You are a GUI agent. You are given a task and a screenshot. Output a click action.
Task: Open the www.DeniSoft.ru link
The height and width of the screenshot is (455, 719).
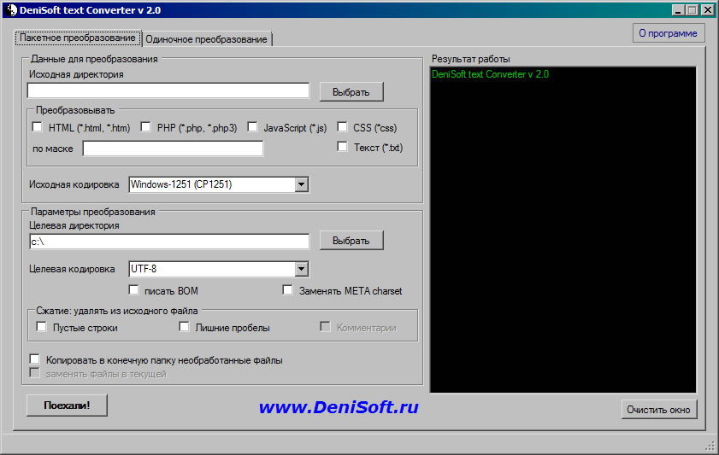click(x=339, y=408)
